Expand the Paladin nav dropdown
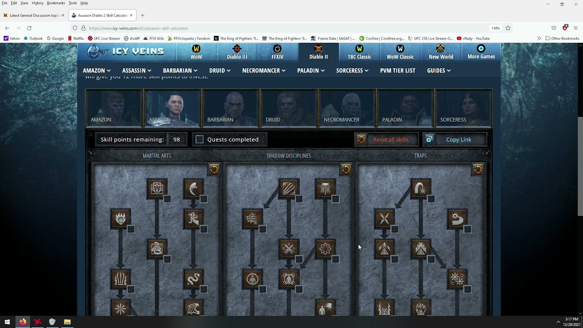The height and width of the screenshot is (328, 583). point(311,71)
